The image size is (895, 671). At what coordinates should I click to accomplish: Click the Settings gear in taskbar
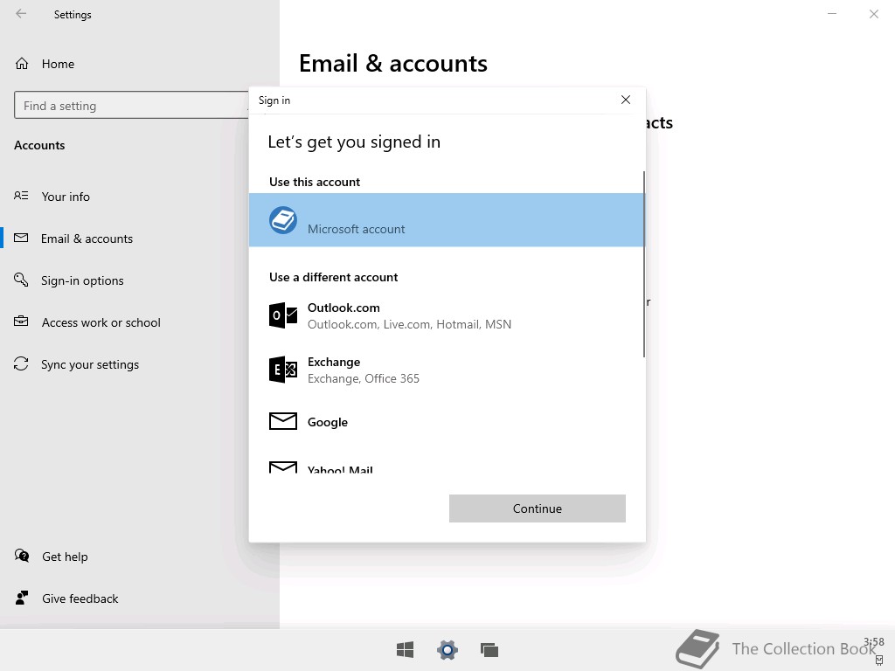tap(447, 650)
